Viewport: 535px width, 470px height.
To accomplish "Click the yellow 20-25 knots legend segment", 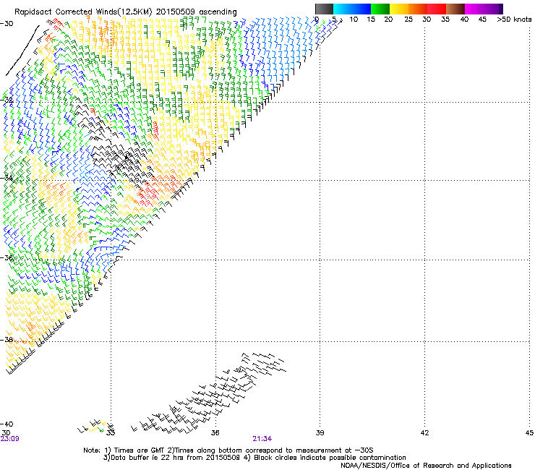I will 399,9.
